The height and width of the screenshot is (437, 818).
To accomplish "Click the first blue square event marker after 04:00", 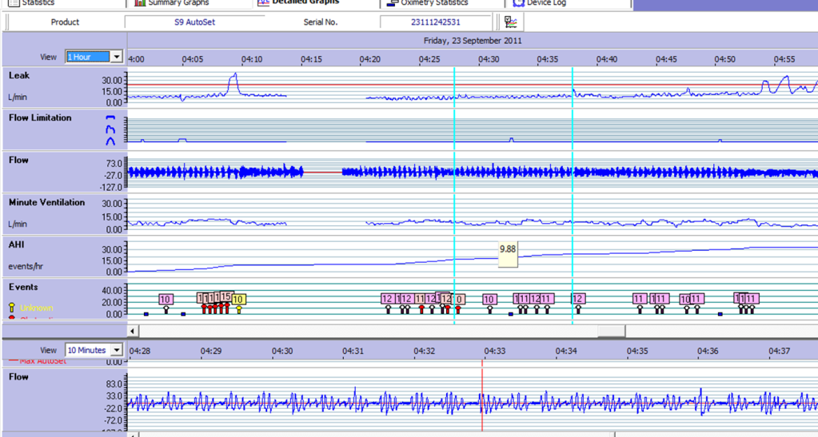I will coord(146,314).
